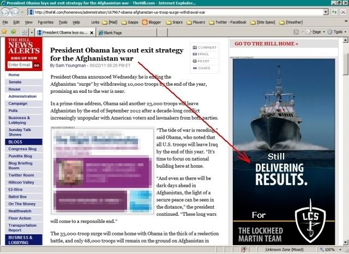This screenshot has width=349, height=254.
Task: Click the Lockheed Martin LCS advertisement
Action: point(284,152)
